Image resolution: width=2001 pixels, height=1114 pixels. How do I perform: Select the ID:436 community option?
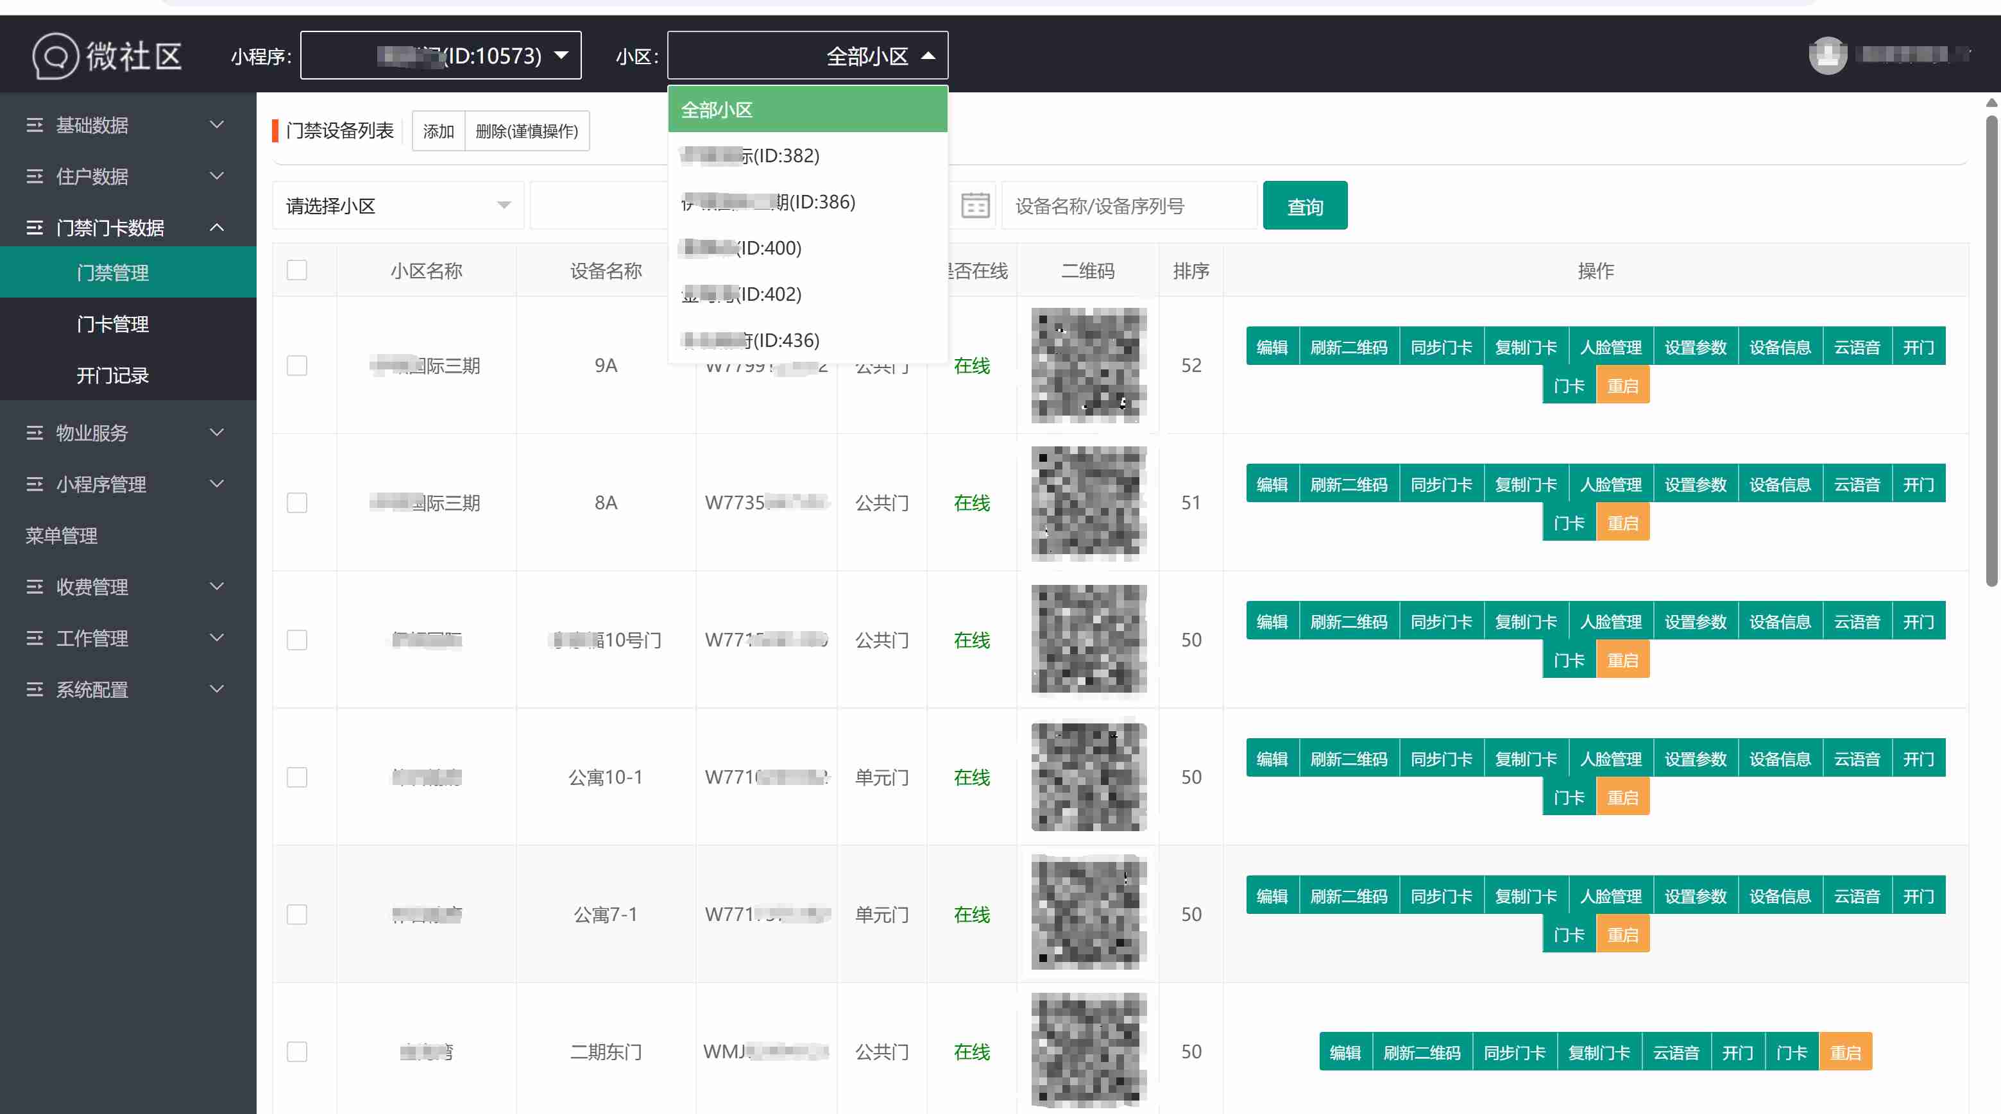(x=807, y=340)
